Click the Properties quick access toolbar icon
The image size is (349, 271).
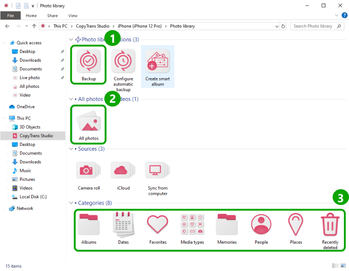pos(18,6)
